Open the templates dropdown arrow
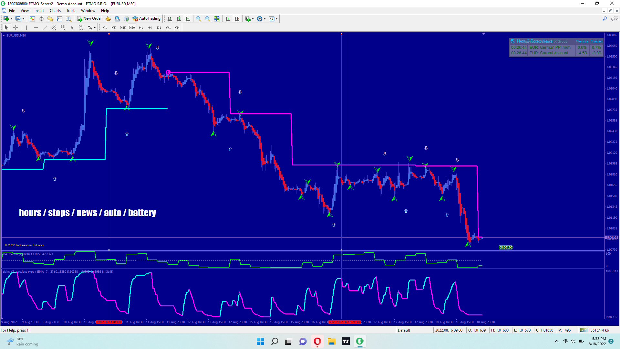The height and width of the screenshot is (349, 620). tap(276, 19)
